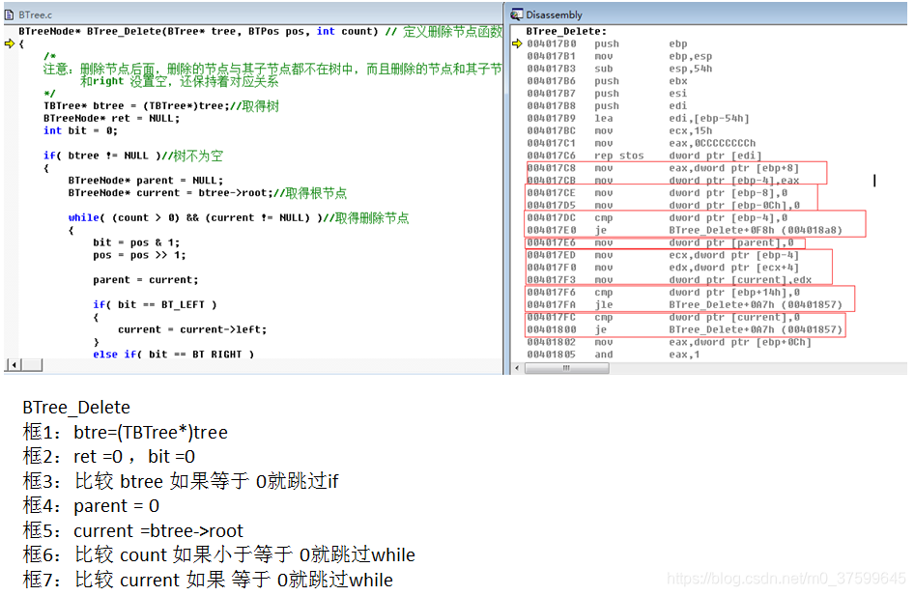Image resolution: width=915 pixels, height=596 pixels.
Task: Click the line 'if( btree != NULL )'
Action: coord(133,156)
